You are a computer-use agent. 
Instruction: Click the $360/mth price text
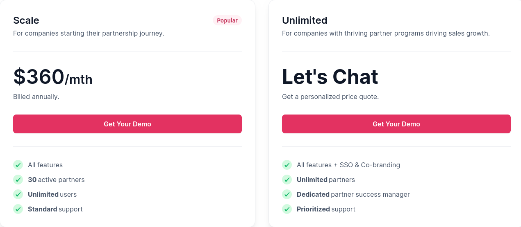(x=53, y=77)
